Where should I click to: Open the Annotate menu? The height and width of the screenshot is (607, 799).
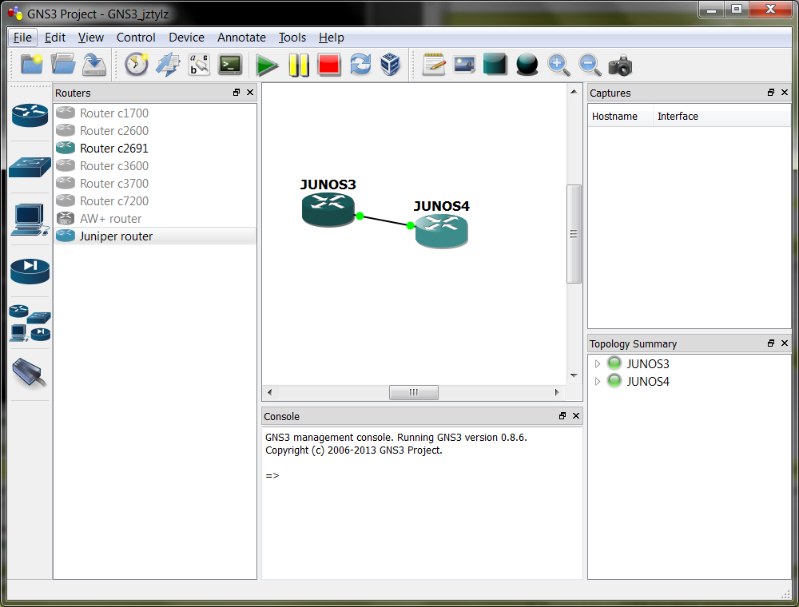point(241,38)
